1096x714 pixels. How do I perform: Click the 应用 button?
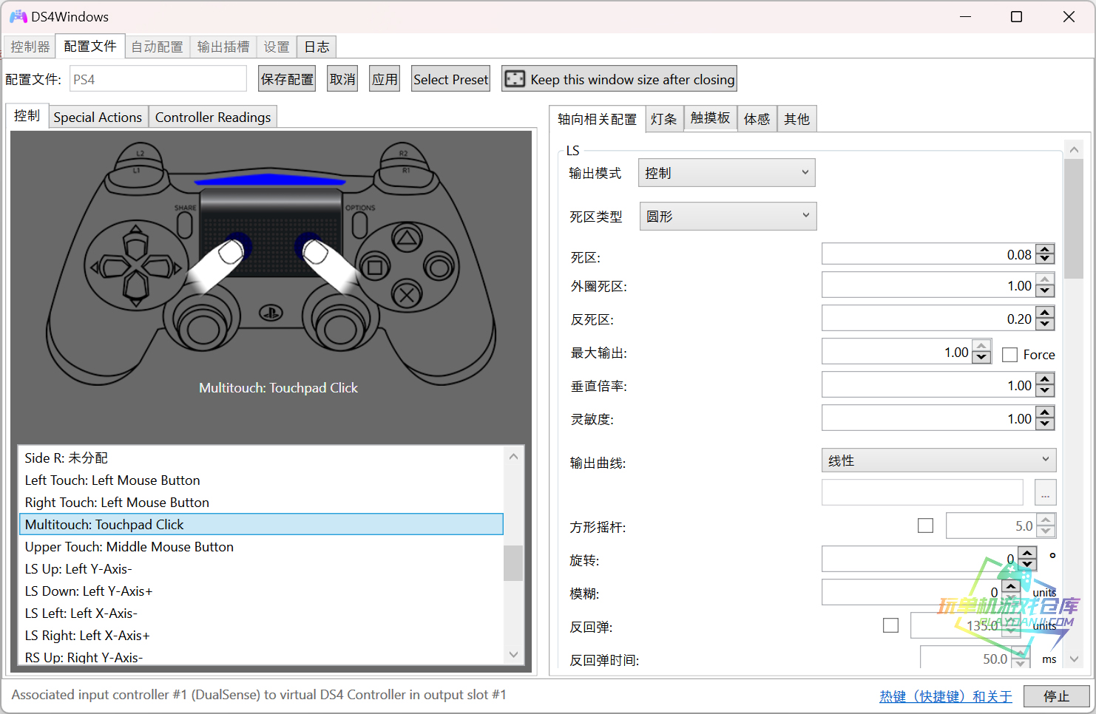coord(385,79)
